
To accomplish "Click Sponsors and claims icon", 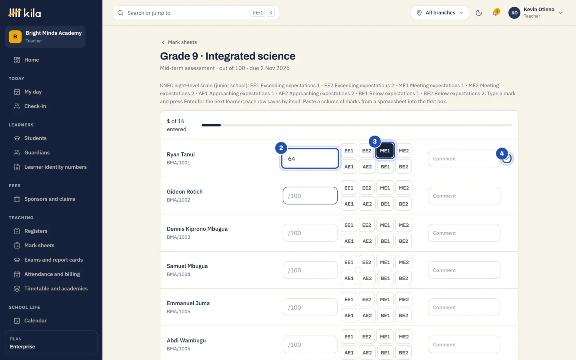I will point(17,199).
